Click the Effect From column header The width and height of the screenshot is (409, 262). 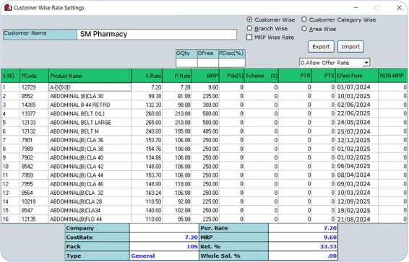click(x=357, y=76)
